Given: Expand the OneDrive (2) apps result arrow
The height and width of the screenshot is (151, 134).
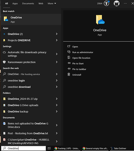Looking at the screenshot, I should pos(57,34).
